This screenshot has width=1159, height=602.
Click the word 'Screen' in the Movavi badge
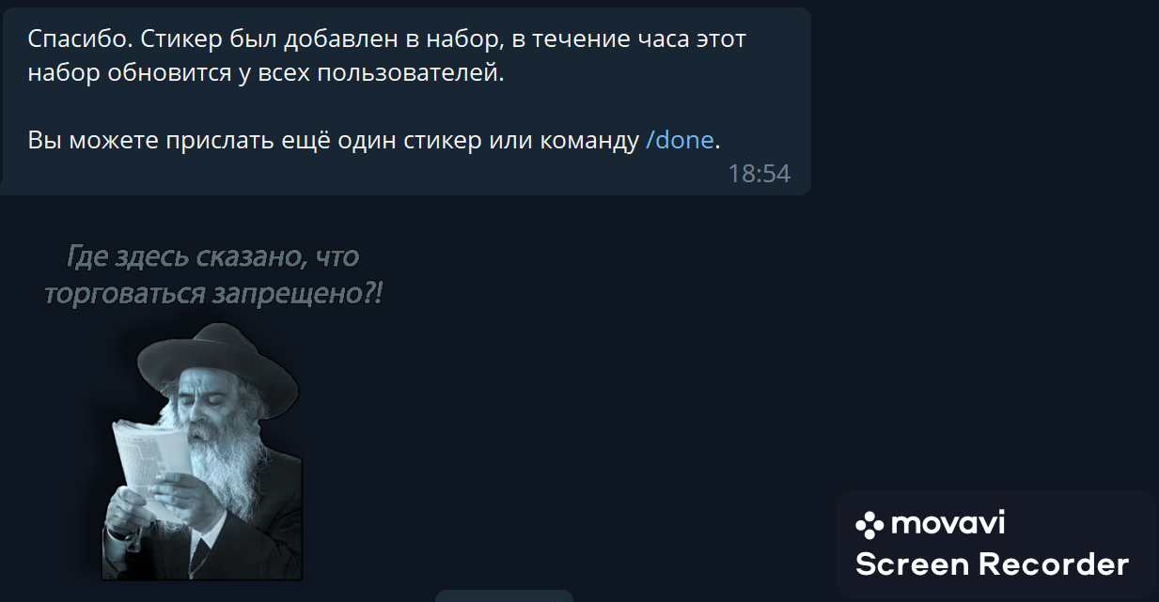pyautogui.click(x=912, y=564)
